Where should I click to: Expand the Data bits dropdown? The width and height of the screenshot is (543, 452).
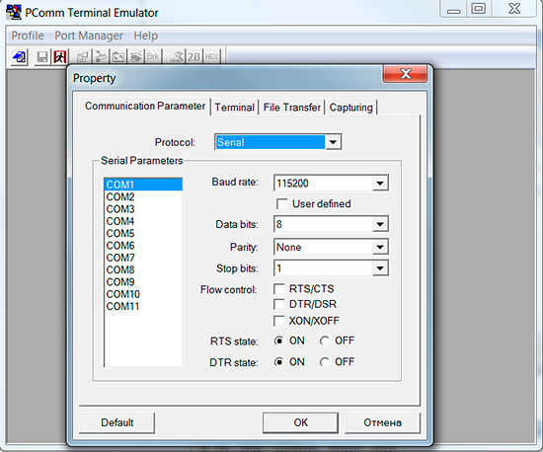click(380, 225)
